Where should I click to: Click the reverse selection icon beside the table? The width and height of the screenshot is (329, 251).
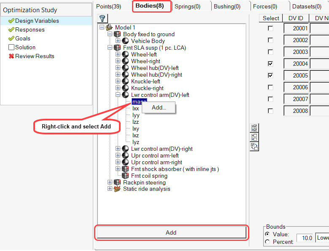coord(254,146)
